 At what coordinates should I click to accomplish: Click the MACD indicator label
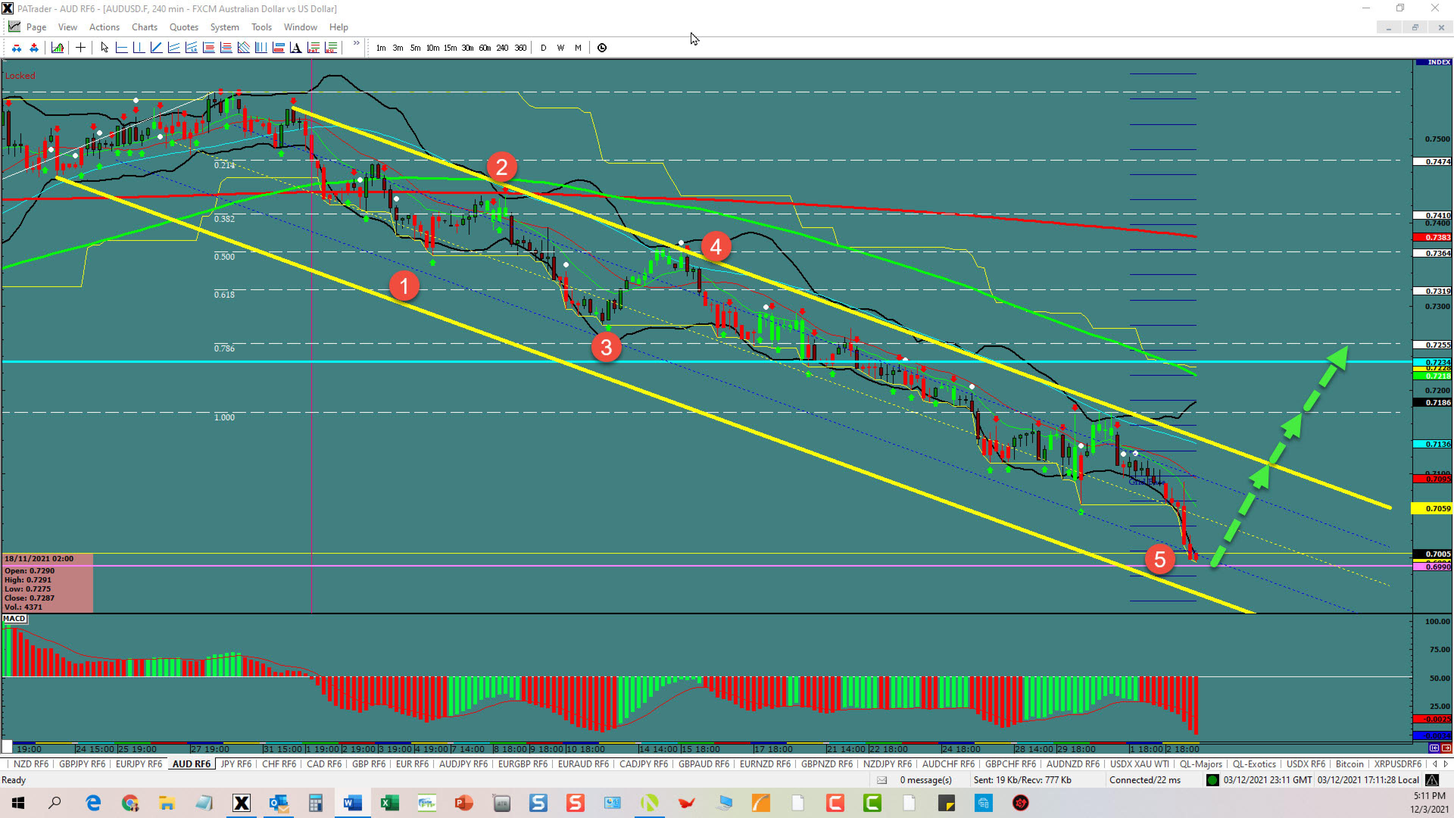15,619
